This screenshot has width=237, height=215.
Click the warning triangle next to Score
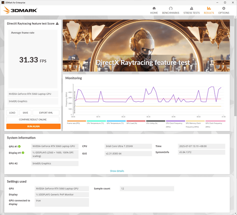pos(57,24)
